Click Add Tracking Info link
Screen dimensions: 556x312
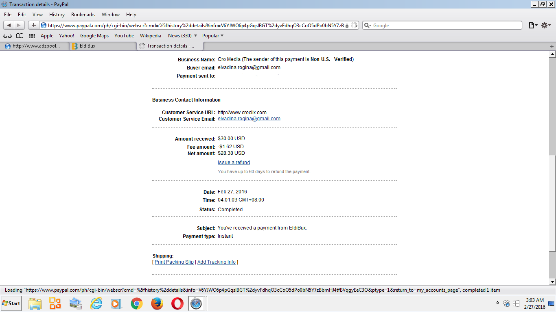coord(217,262)
